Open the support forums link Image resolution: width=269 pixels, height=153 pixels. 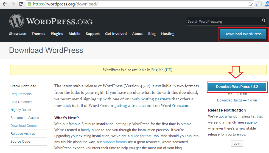[115, 142]
